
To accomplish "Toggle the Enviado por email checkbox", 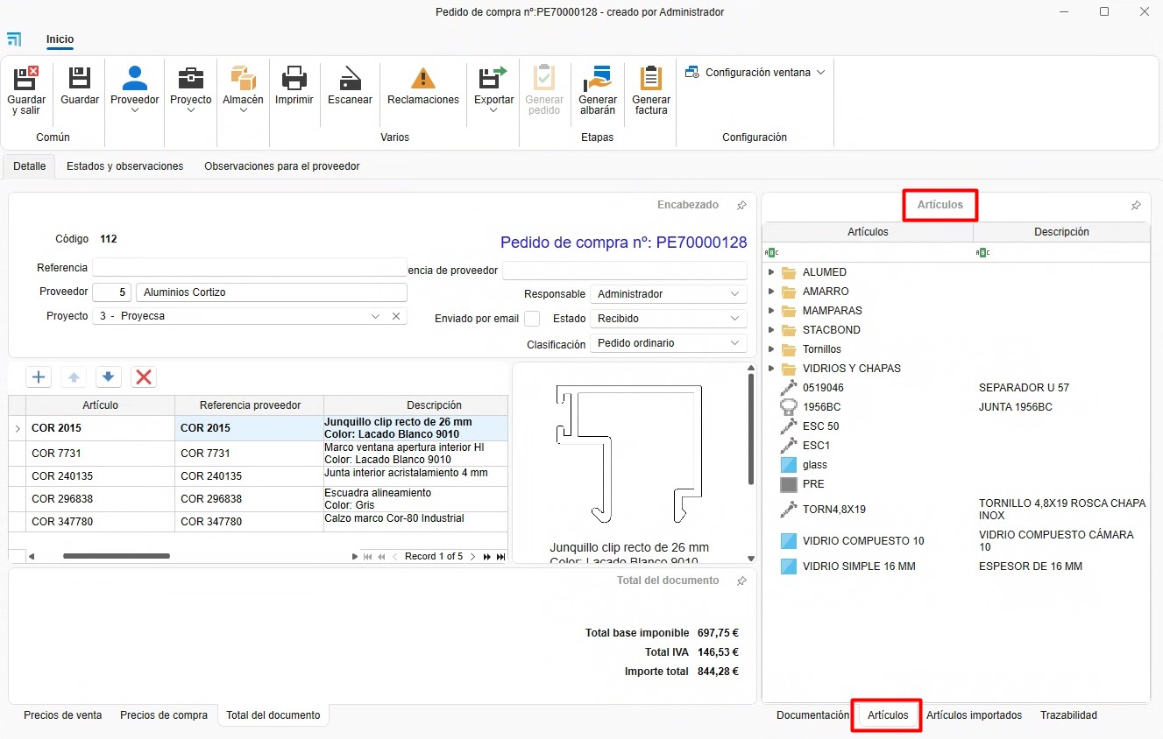I will tap(532, 319).
